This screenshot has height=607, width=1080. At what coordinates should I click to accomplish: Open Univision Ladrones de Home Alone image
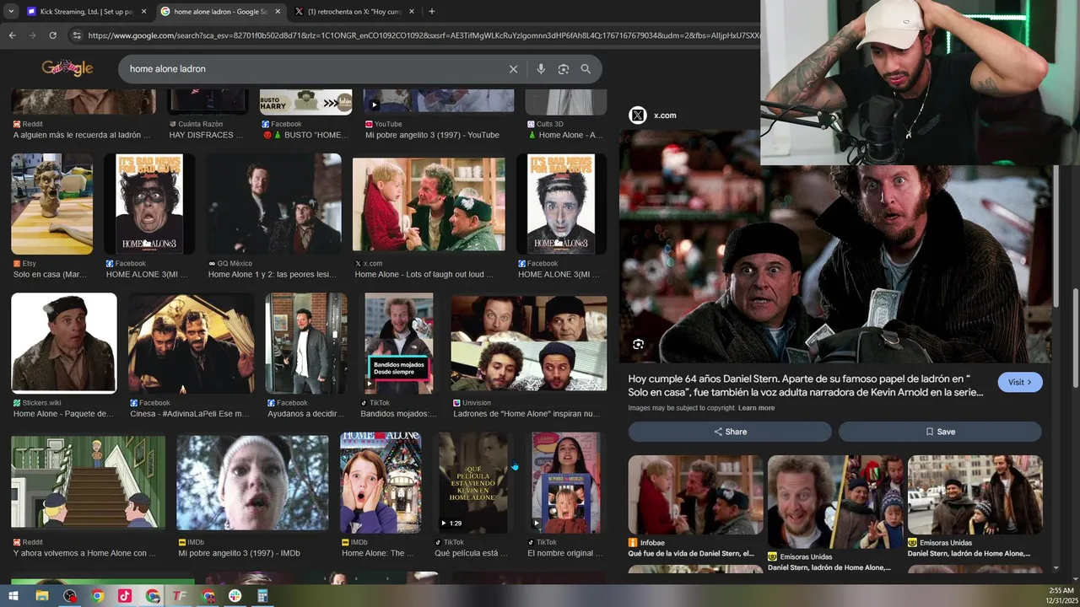pyautogui.click(x=529, y=341)
